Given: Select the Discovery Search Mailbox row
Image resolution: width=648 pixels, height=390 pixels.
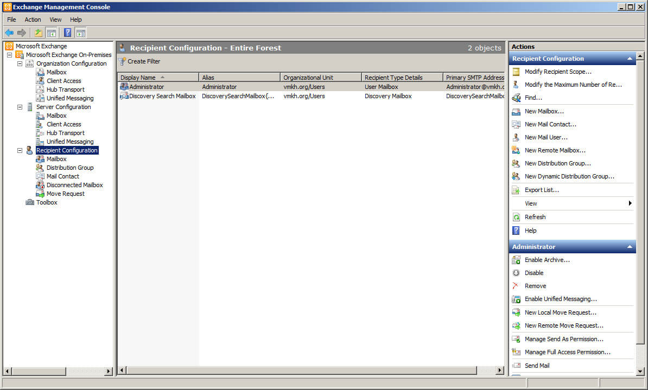Looking at the screenshot, I should (x=311, y=96).
